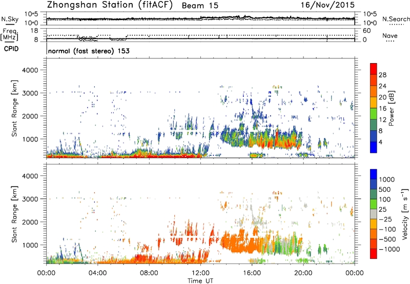Click the '60' Nave axis value

pyautogui.click(x=366, y=31)
